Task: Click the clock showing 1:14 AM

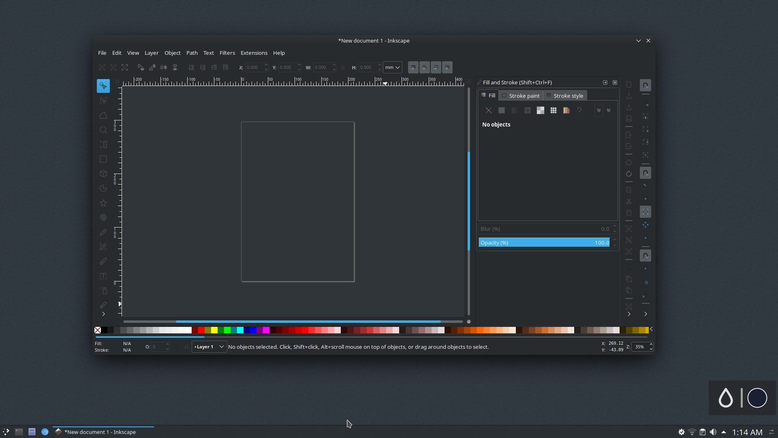Action: point(747,432)
